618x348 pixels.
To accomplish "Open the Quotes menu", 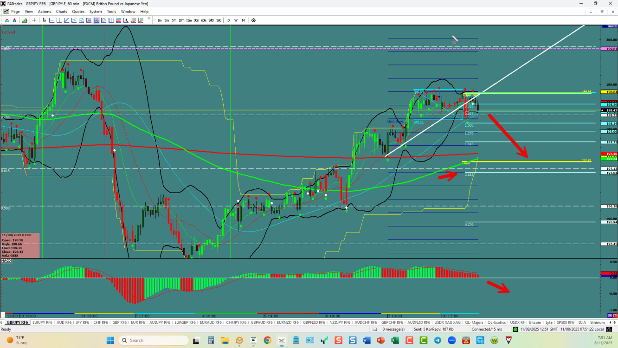I will pos(78,12).
